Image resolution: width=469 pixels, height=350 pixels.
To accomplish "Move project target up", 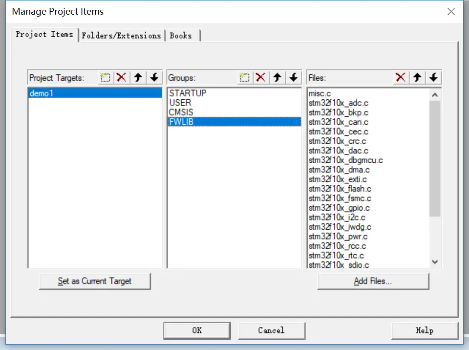I will point(138,78).
